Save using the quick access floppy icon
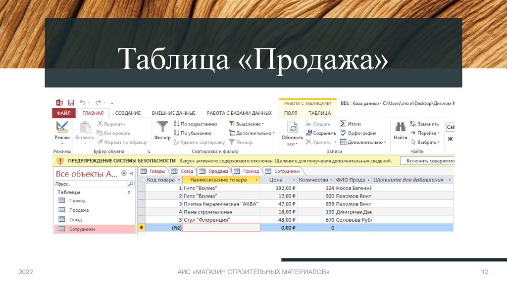507x284 pixels. coord(71,103)
